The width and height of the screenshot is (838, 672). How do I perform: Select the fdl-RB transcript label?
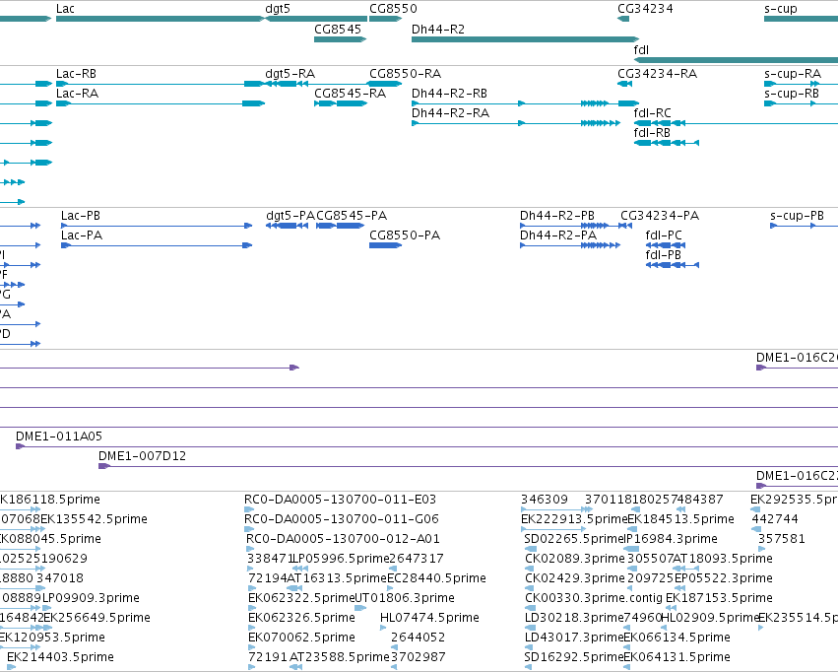(652, 133)
